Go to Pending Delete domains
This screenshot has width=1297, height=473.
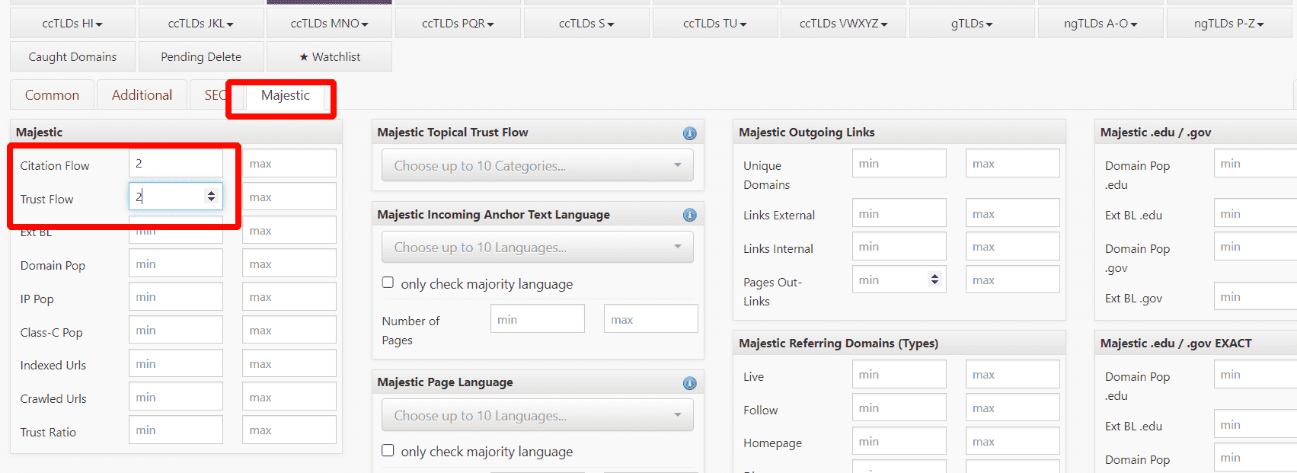[201, 57]
